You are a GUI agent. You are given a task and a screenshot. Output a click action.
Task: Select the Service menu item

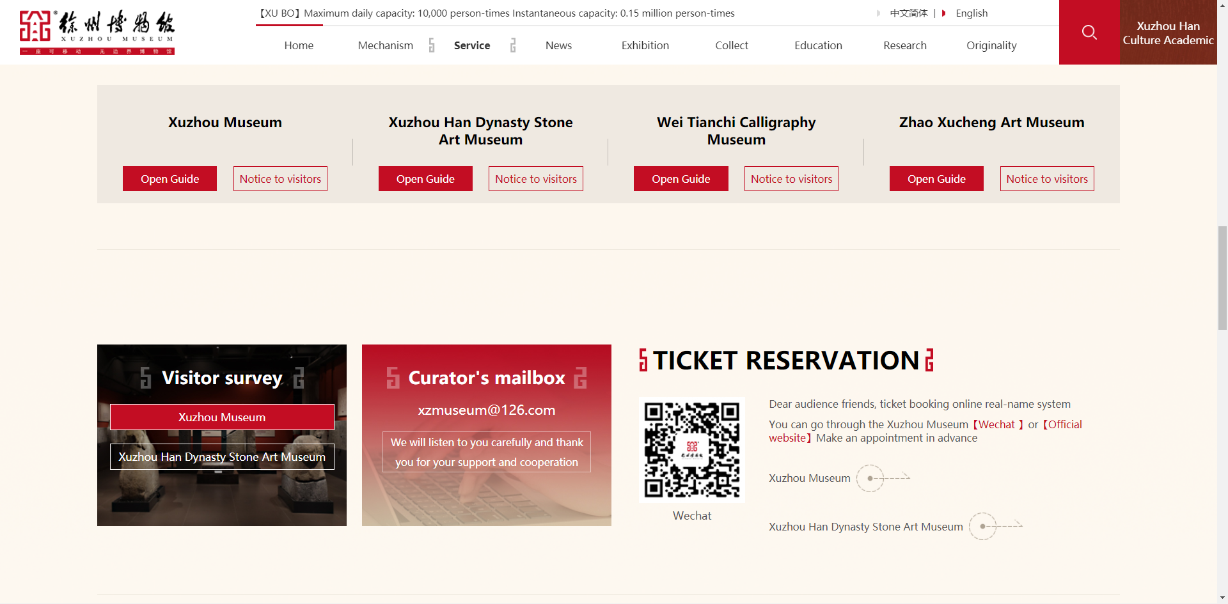[472, 45]
